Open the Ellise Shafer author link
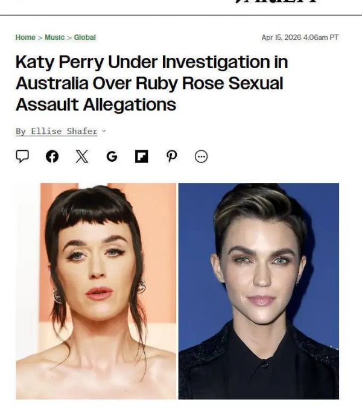This screenshot has width=362, height=408. pyautogui.click(x=64, y=132)
